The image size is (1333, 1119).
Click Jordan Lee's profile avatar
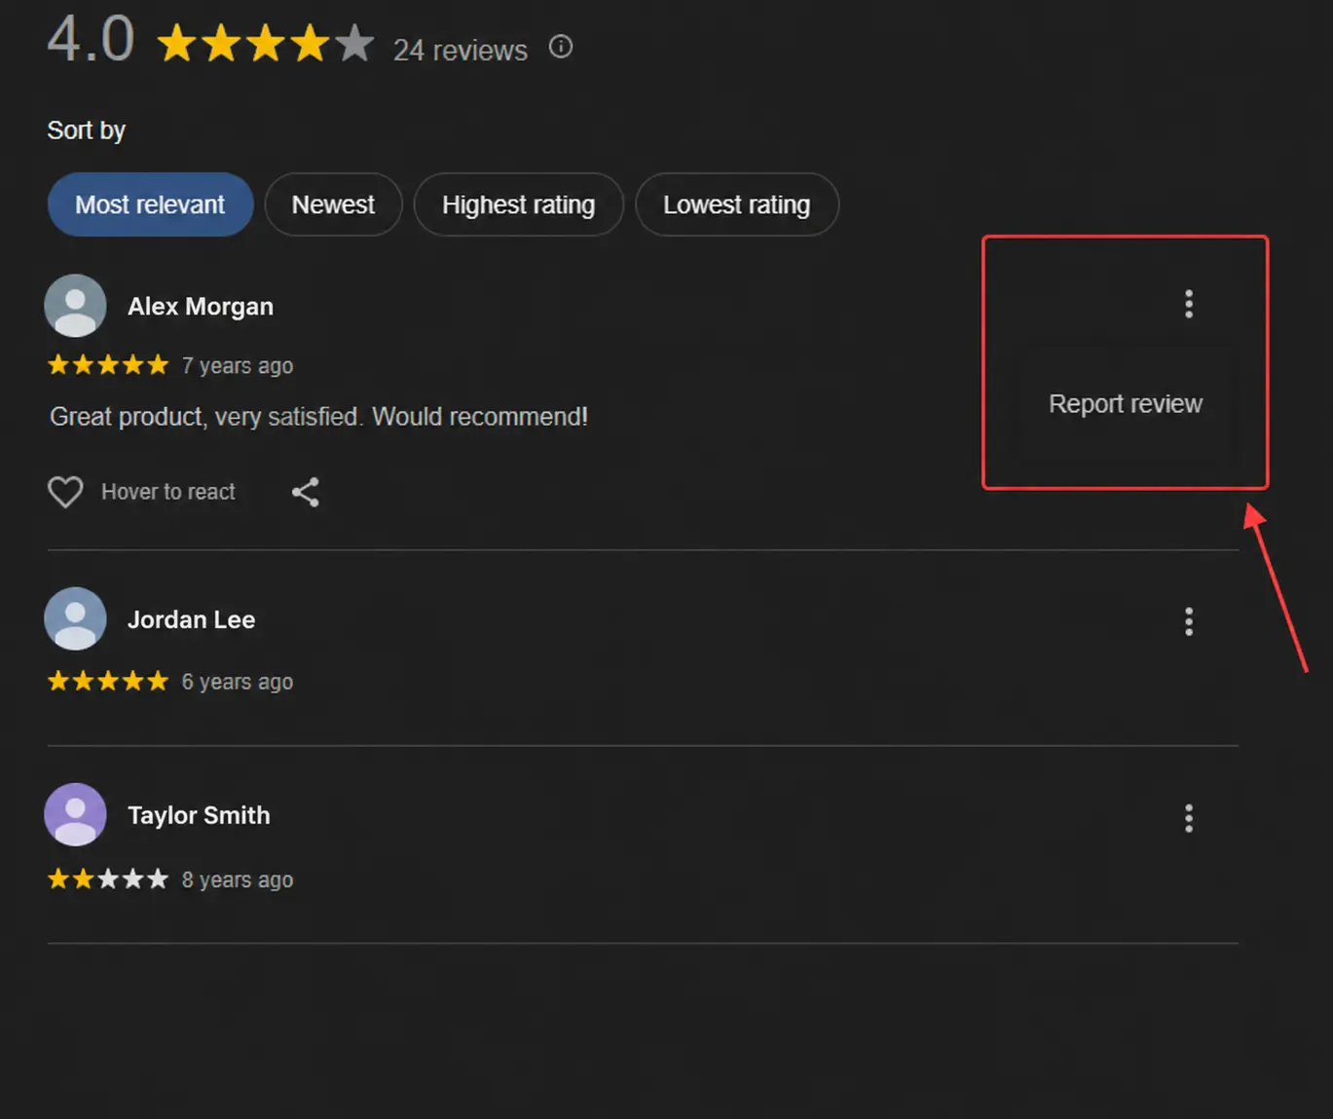[x=75, y=618]
